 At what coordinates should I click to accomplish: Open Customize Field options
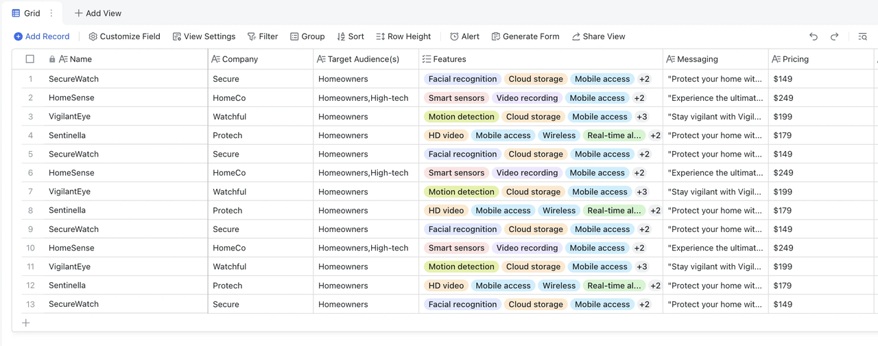pyautogui.click(x=124, y=36)
